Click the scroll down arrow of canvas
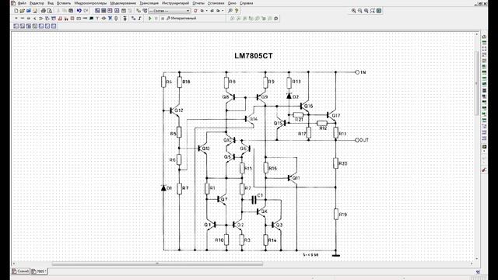Screen dimensions: 498x280 tap(477, 259)
